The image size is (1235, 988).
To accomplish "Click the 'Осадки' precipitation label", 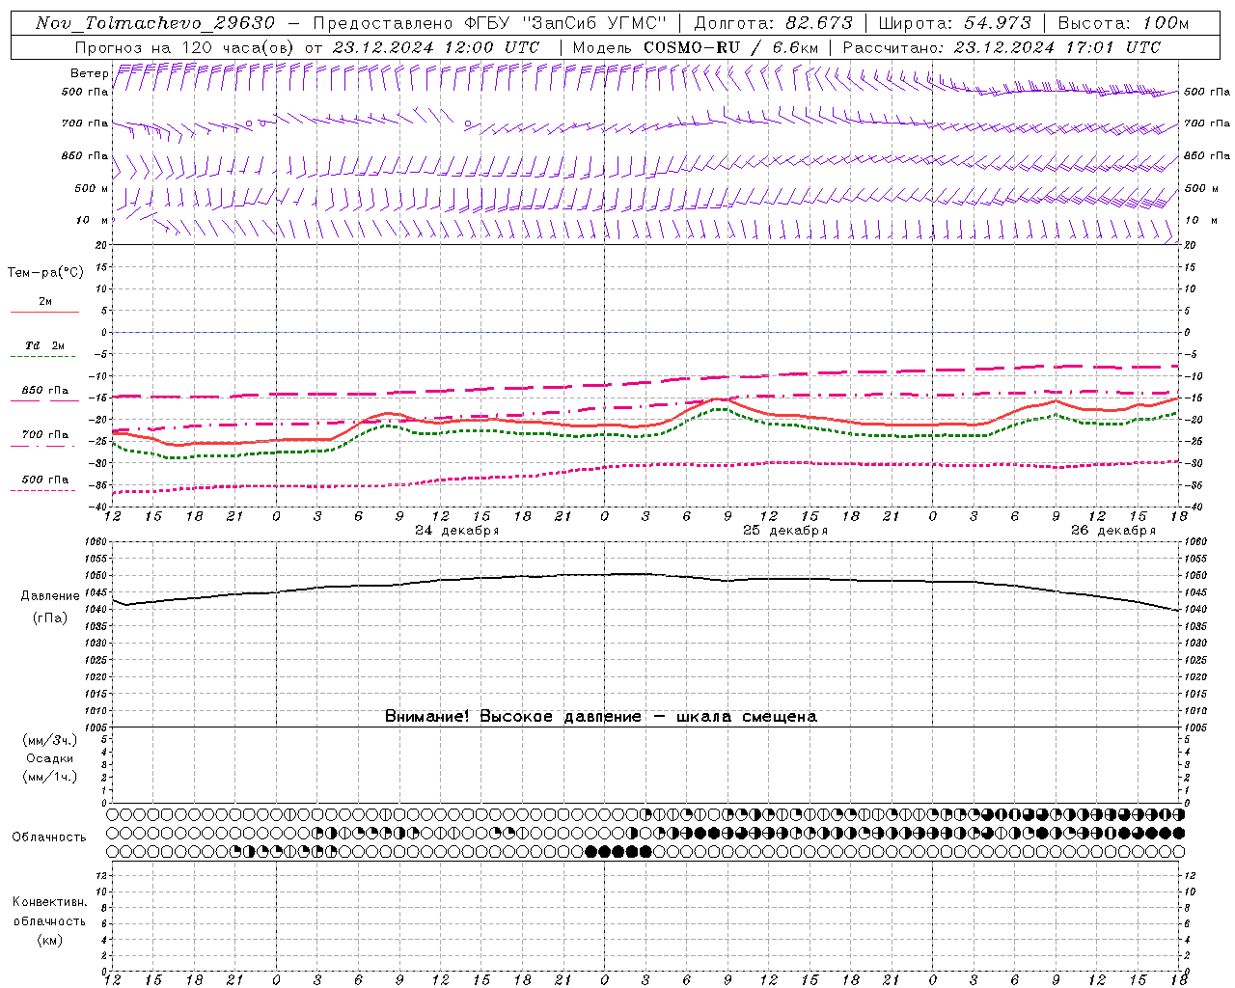I will [x=50, y=758].
